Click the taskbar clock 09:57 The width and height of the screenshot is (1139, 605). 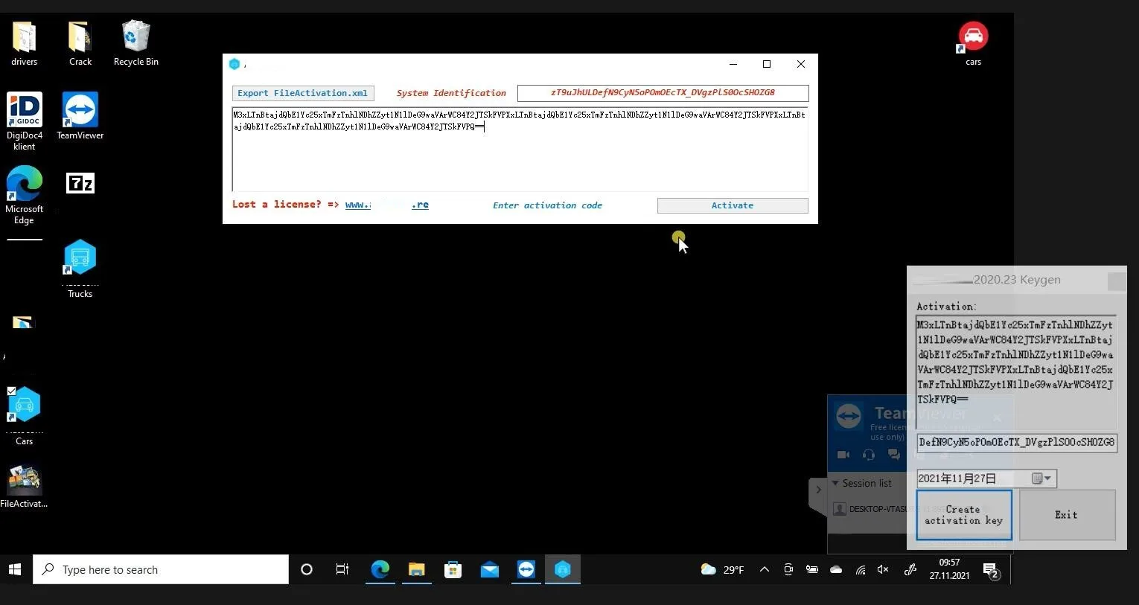click(x=949, y=569)
